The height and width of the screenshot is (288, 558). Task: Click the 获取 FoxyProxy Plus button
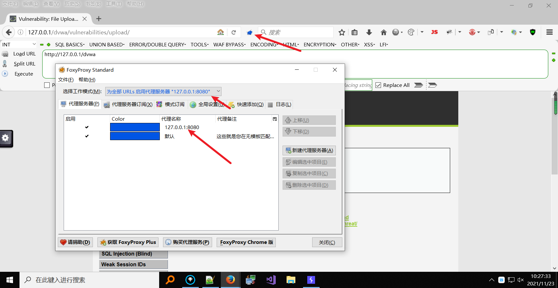tap(128, 242)
